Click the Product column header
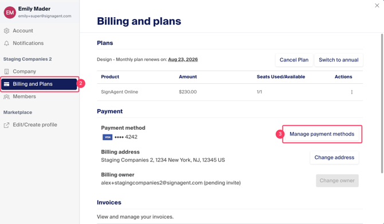Screen dimensions: 384x224 (x=110, y=77)
